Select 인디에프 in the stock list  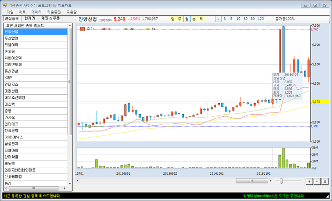36,124
